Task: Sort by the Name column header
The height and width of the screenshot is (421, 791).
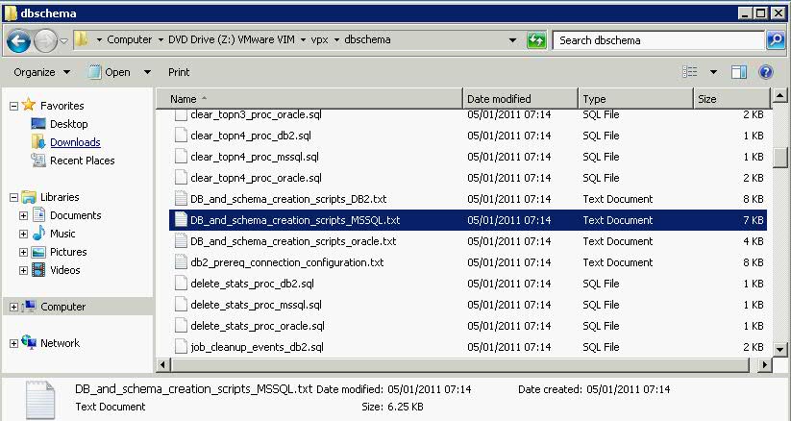Action: pyautogui.click(x=309, y=99)
